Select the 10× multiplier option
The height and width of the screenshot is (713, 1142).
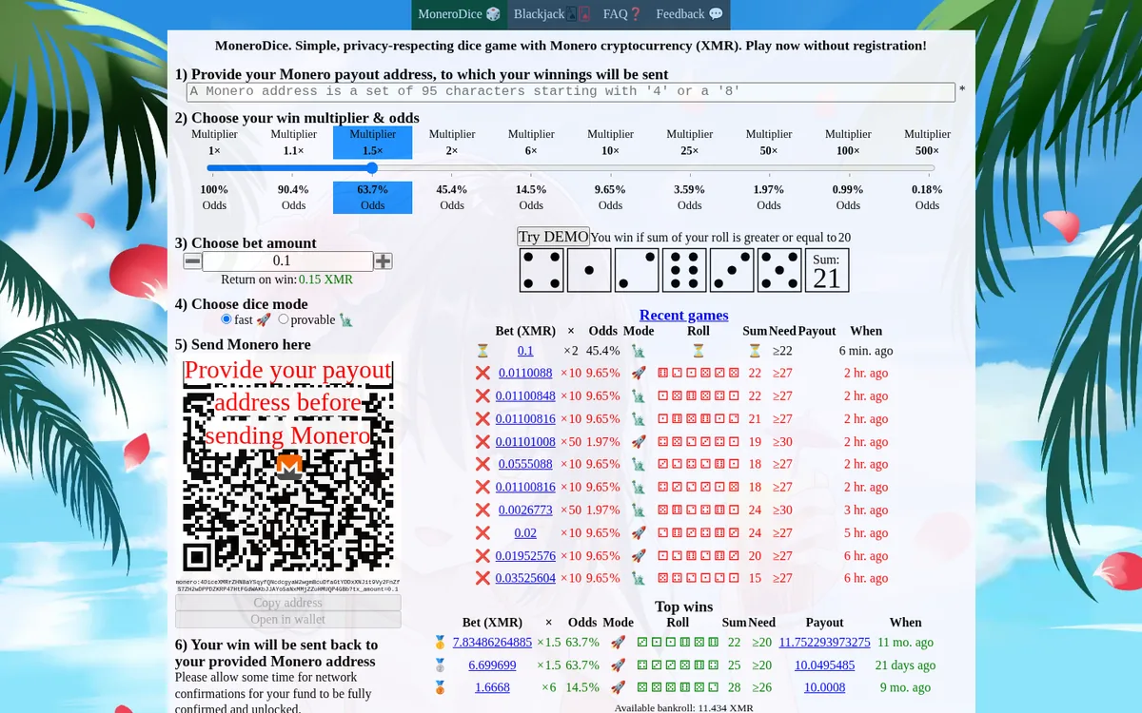click(610, 143)
